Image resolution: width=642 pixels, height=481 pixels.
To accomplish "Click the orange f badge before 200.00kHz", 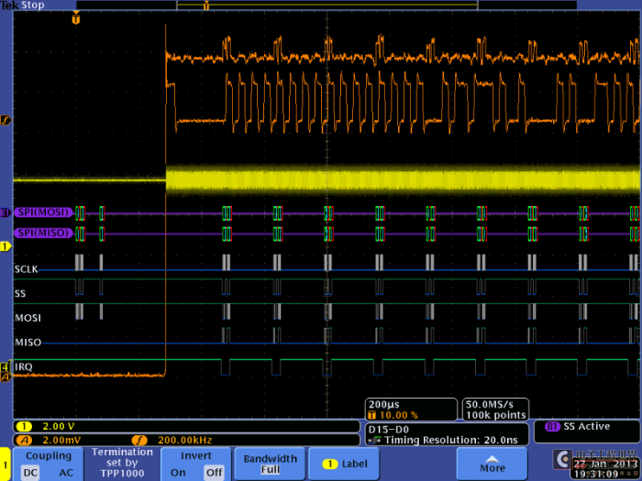I will click(139, 440).
